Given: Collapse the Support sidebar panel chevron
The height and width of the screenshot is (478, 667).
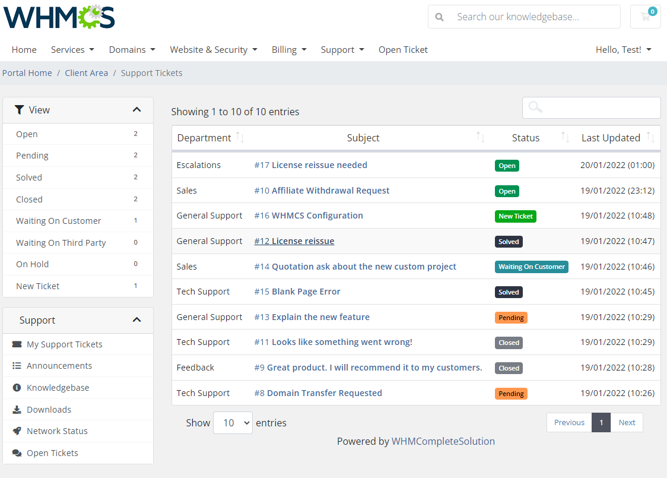Looking at the screenshot, I should [136, 320].
